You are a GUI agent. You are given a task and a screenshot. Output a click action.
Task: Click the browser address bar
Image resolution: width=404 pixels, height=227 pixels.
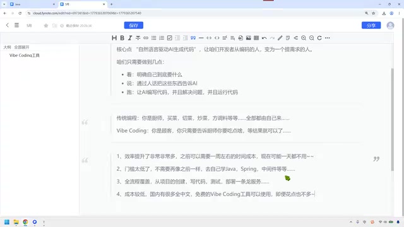pos(196,13)
